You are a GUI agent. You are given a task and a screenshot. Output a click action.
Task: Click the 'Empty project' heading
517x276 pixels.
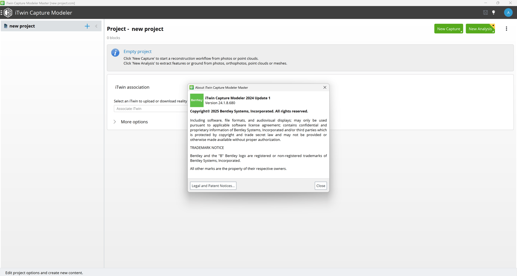click(x=138, y=52)
